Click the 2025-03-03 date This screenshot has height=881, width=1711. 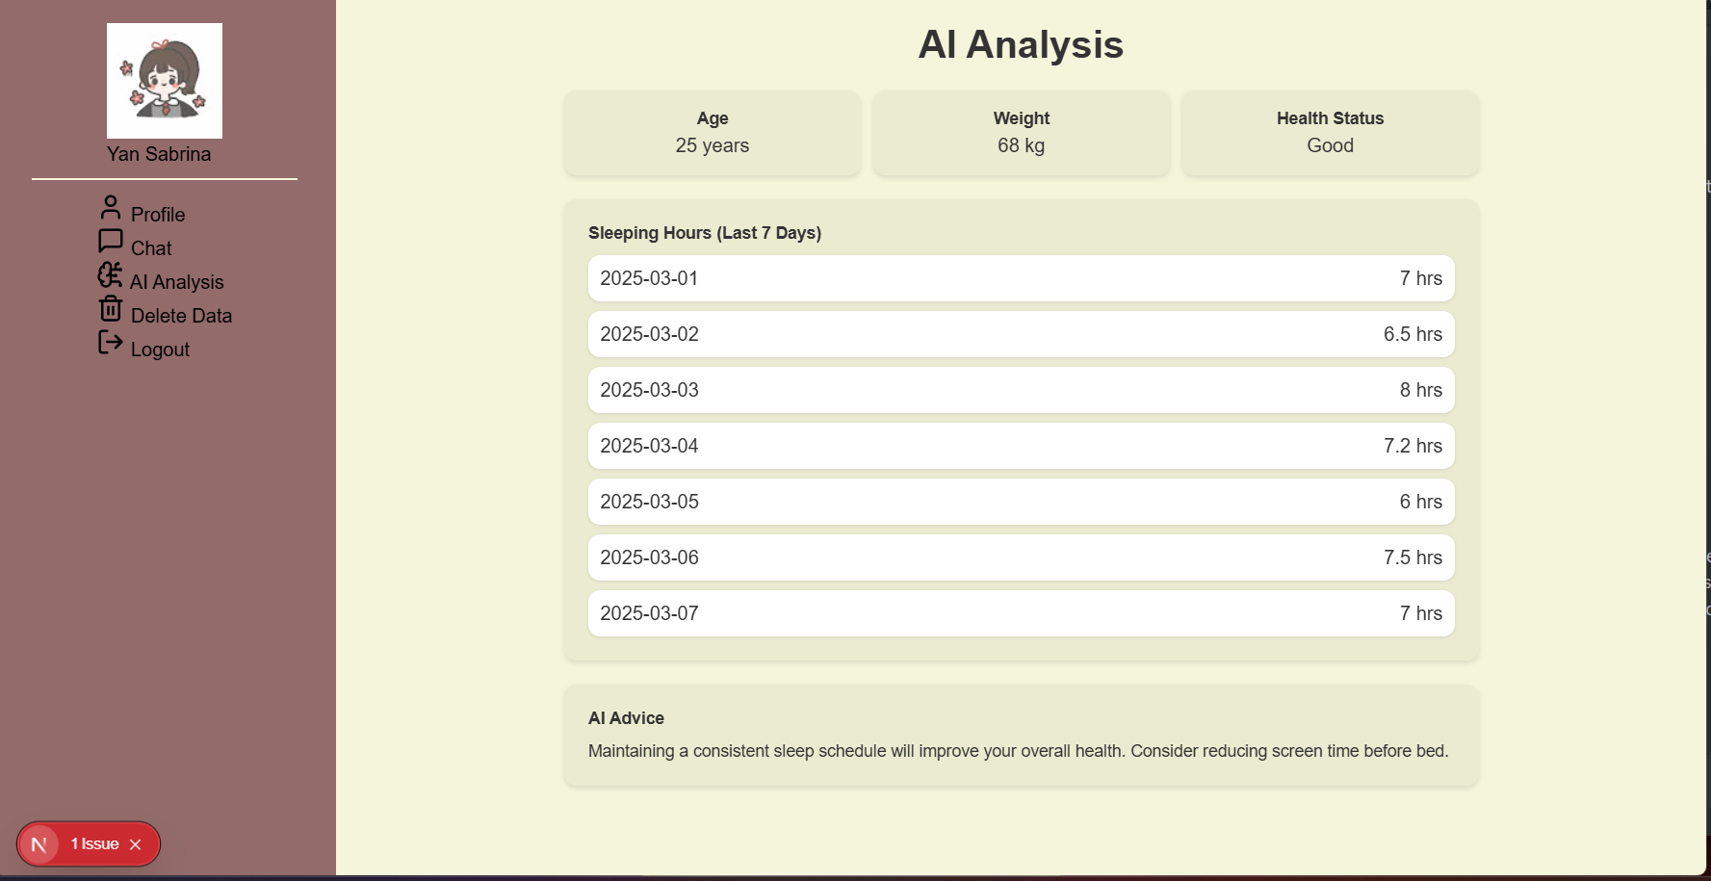(649, 390)
